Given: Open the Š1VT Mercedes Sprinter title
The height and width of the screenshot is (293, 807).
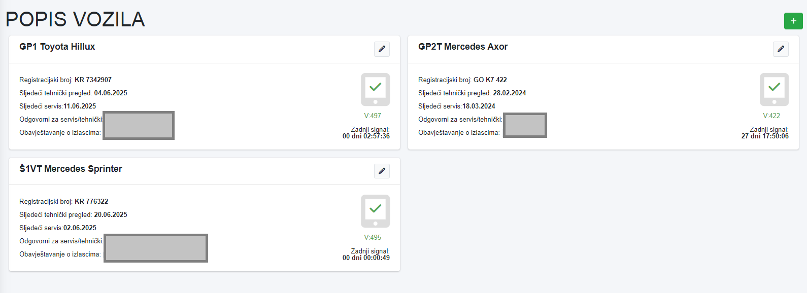Looking at the screenshot, I should click(71, 169).
